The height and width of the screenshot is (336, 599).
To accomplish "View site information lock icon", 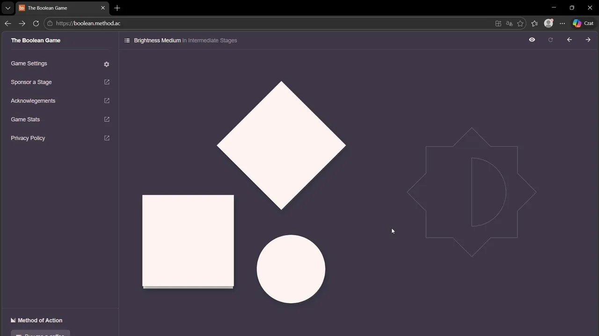I will pos(50,23).
